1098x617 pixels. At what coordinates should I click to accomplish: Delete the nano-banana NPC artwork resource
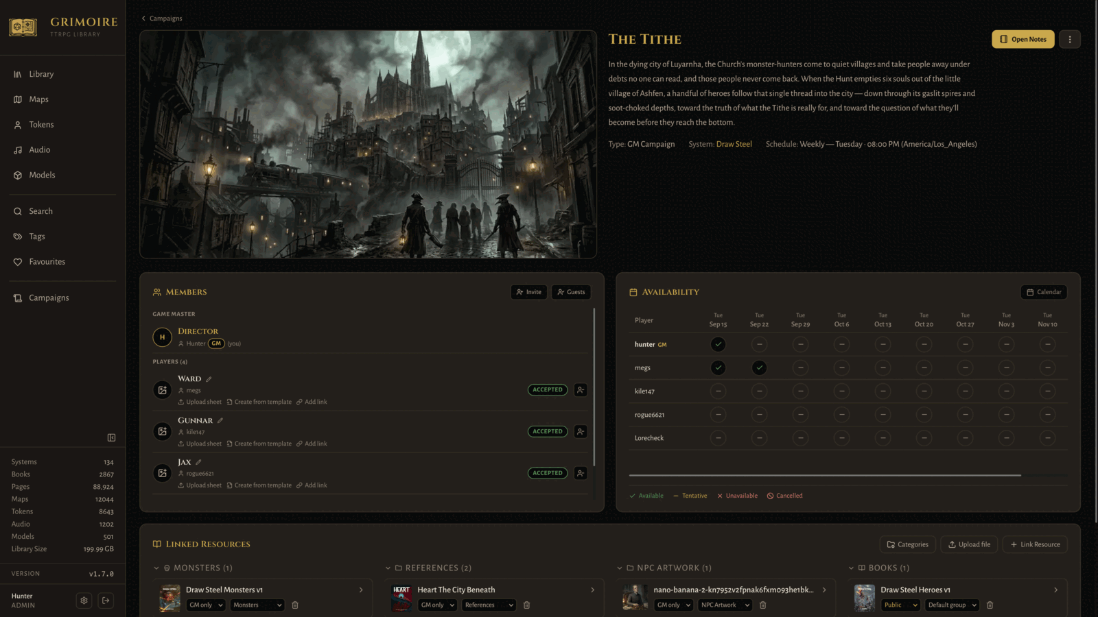(x=762, y=605)
